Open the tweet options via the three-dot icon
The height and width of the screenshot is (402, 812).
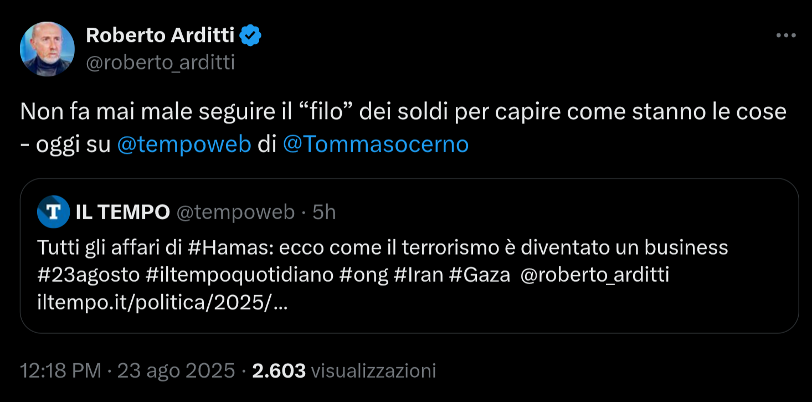pyautogui.click(x=785, y=34)
